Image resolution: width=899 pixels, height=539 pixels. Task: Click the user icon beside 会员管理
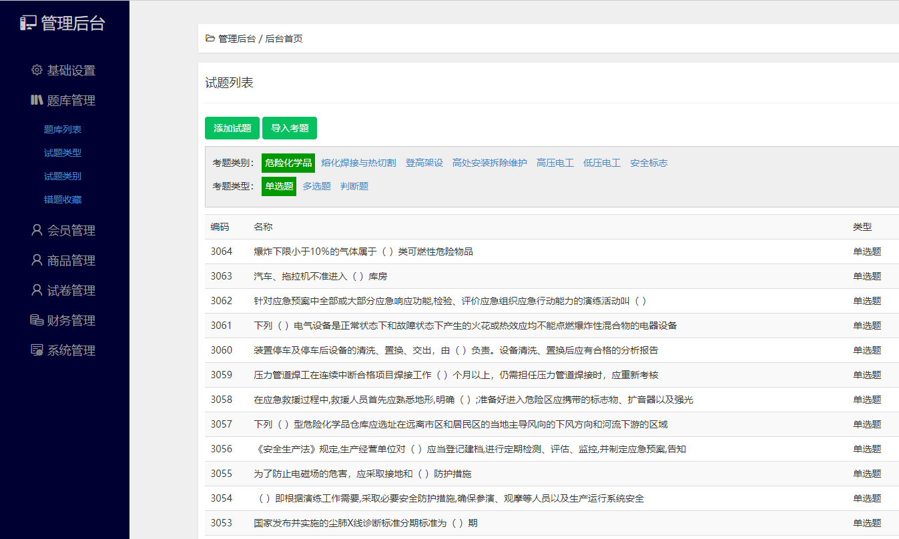pyautogui.click(x=37, y=230)
